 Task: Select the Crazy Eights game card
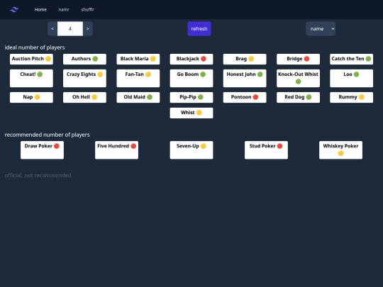[84, 79]
